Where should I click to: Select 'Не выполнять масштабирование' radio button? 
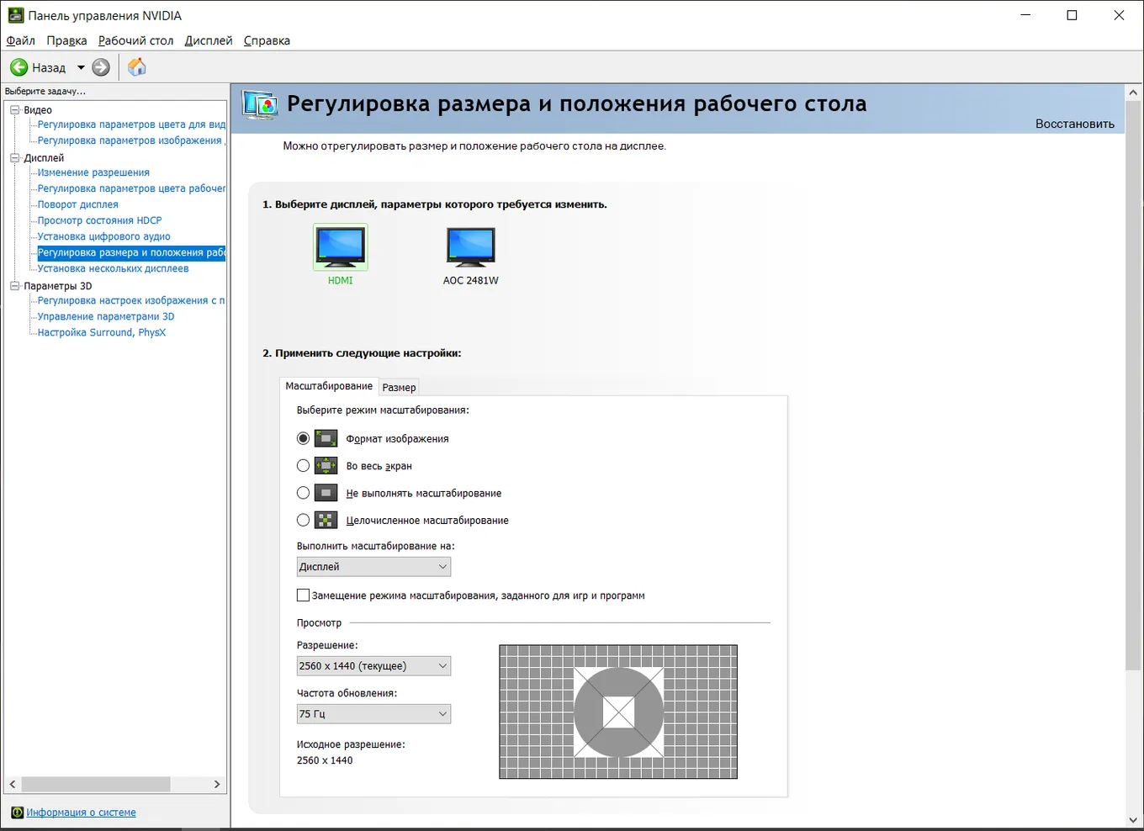[x=303, y=493]
